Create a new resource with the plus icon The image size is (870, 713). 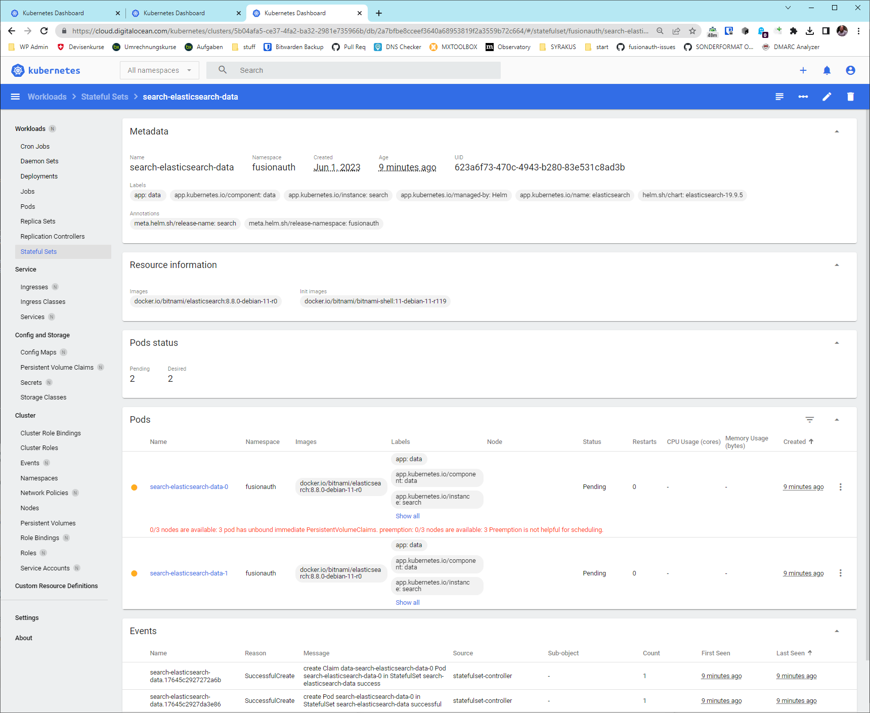pyautogui.click(x=803, y=70)
